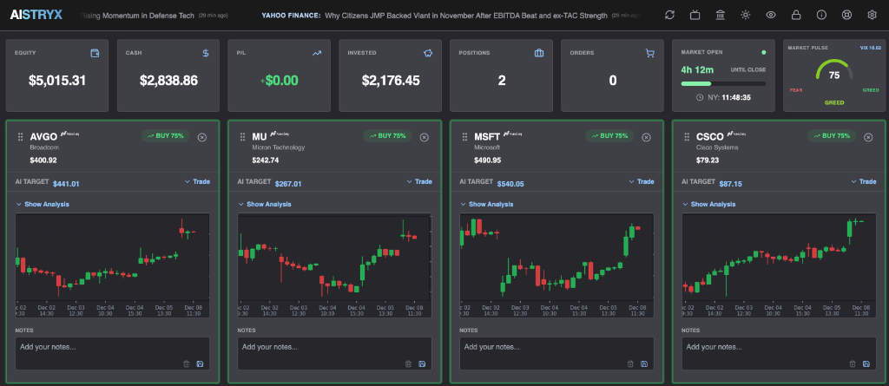Click the AVGO AI target price $441.01
The height and width of the screenshot is (386, 889).
[x=66, y=184]
